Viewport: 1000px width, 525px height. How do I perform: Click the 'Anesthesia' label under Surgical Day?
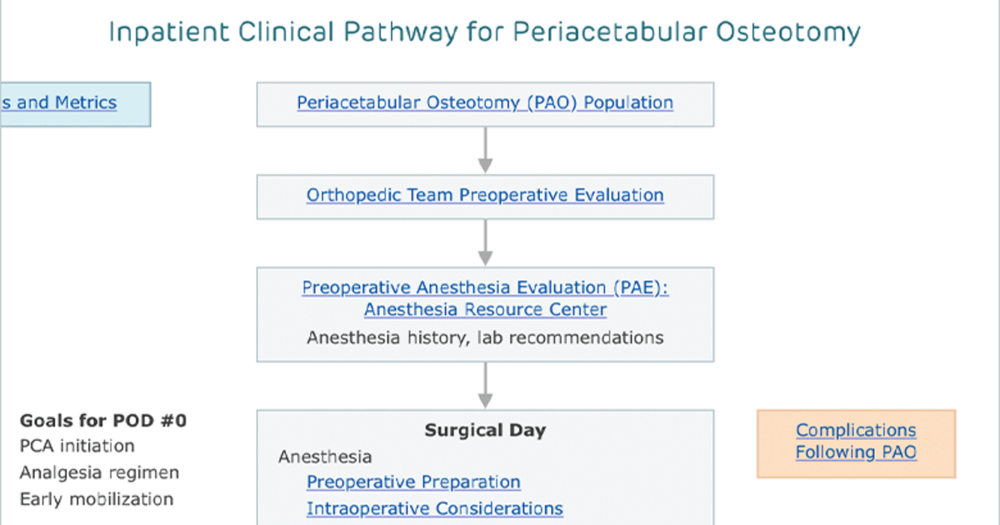(325, 457)
